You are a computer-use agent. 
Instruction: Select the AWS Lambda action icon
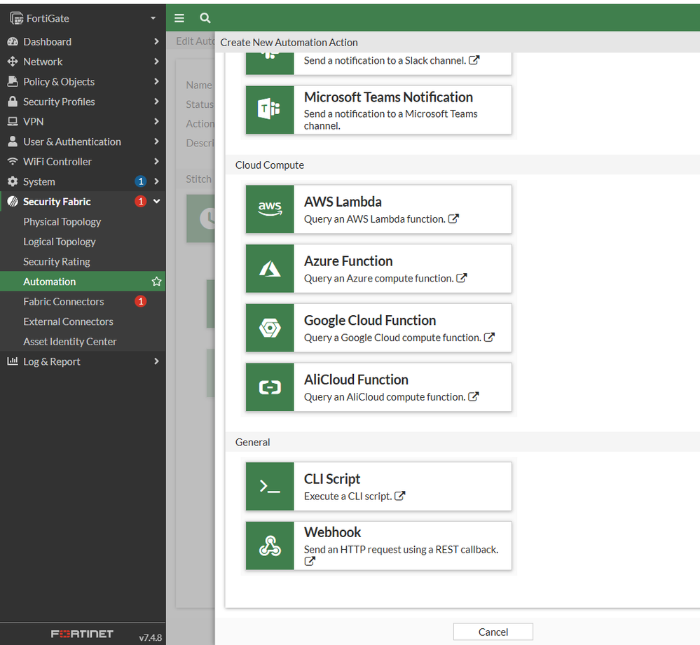click(x=270, y=209)
